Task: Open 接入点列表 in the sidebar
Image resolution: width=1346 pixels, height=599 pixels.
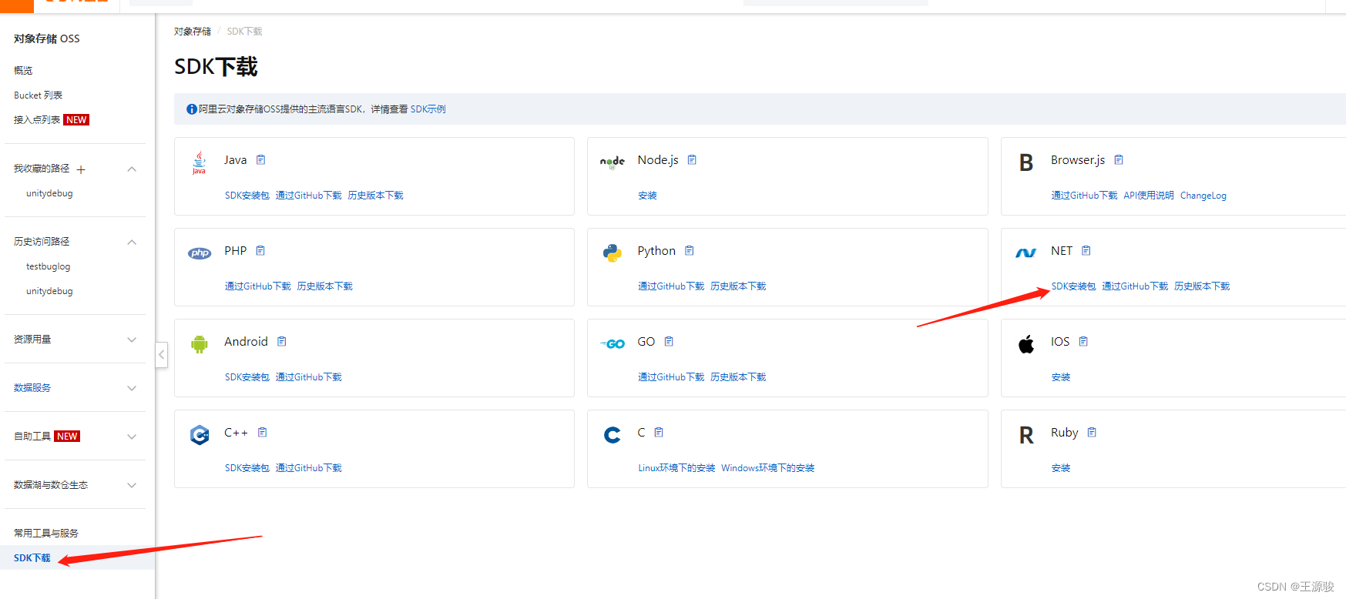Action: pyautogui.click(x=37, y=120)
